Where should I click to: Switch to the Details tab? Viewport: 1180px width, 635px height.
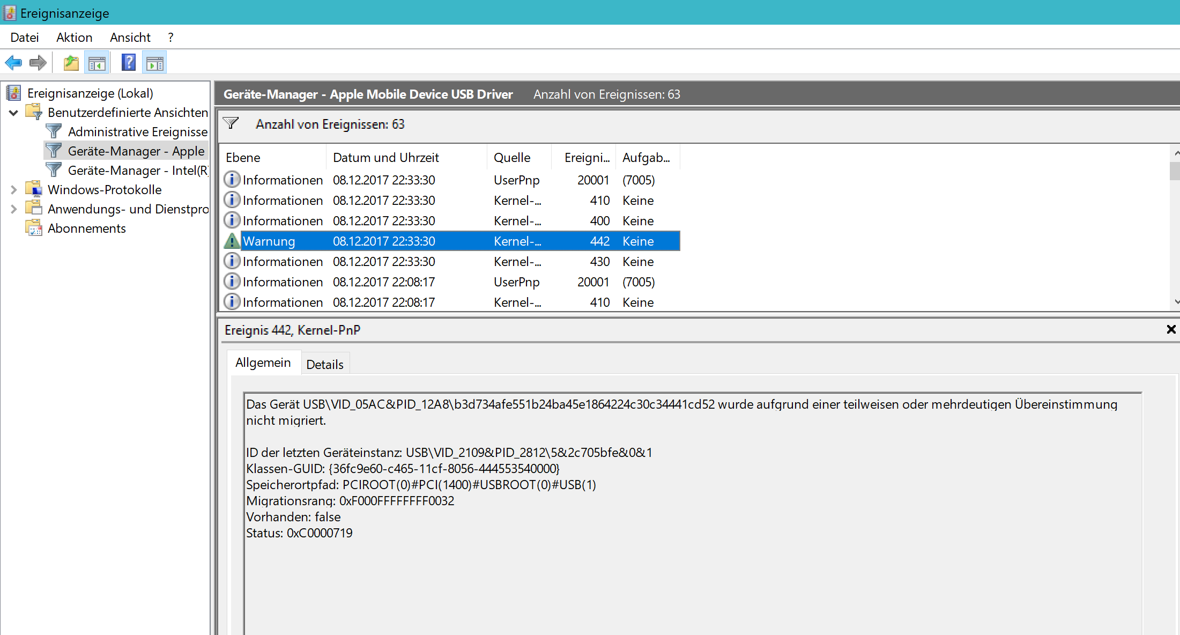pyautogui.click(x=325, y=364)
